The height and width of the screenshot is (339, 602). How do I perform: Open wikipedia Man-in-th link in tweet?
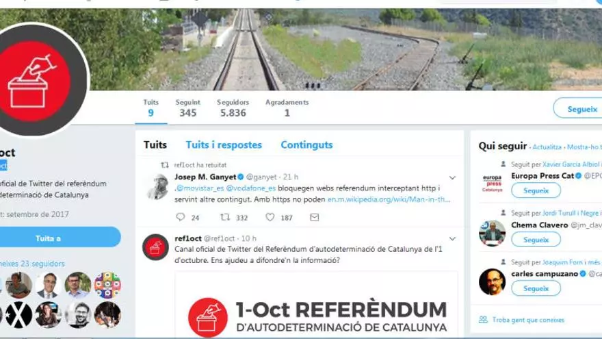(389, 199)
